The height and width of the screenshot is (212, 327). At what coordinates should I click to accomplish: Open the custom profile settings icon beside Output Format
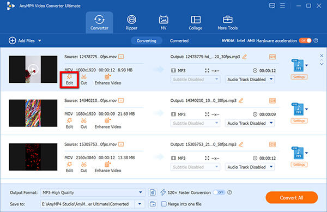pos(153,192)
